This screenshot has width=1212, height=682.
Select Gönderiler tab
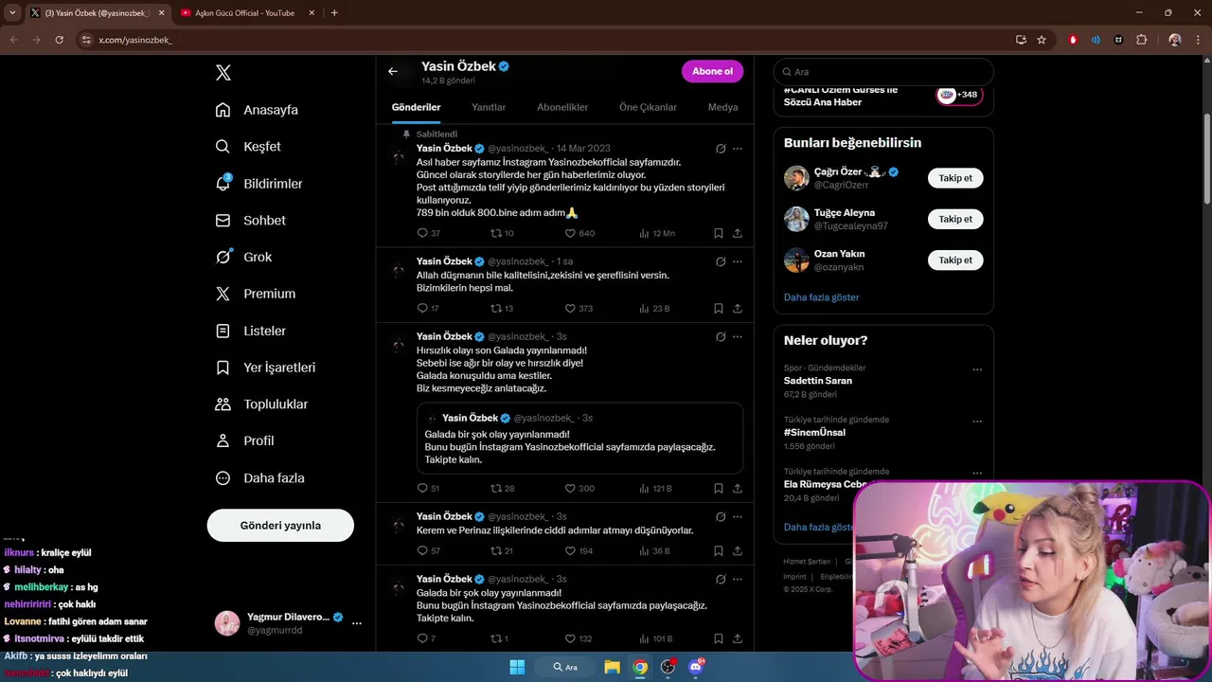417,107
